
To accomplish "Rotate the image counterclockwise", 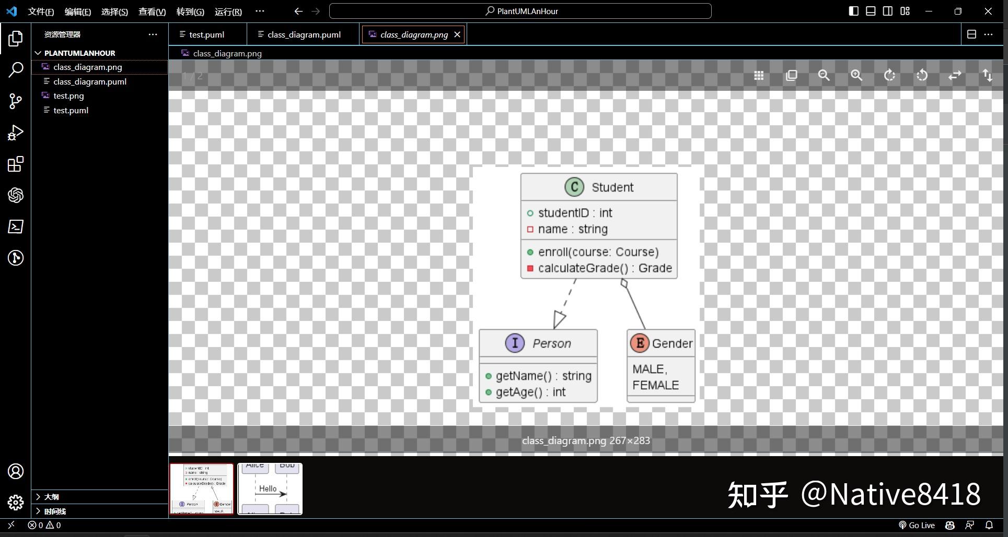I will point(922,76).
